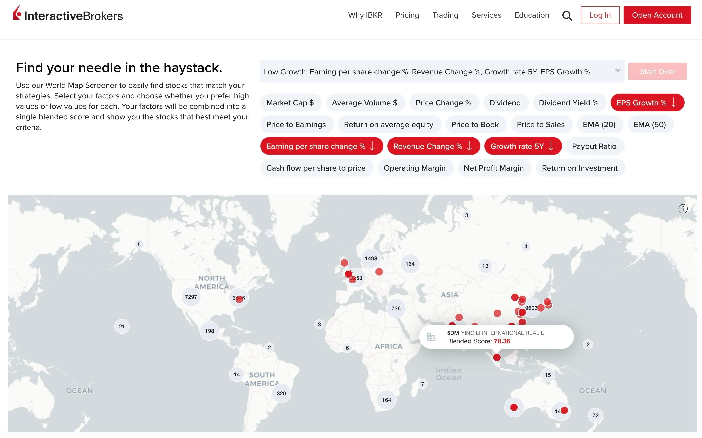The image size is (702, 438).
Task: Open the 164 cluster in eastern Europe
Action: pos(410,264)
